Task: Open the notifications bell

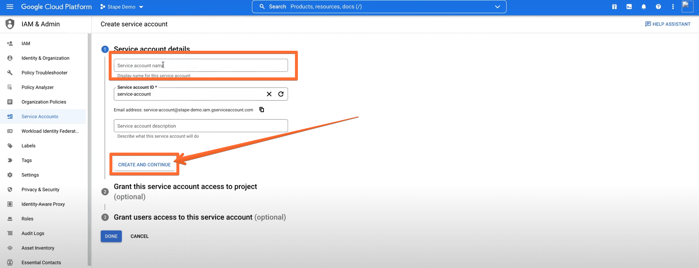Action: pyautogui.click(x=644, y=7)
